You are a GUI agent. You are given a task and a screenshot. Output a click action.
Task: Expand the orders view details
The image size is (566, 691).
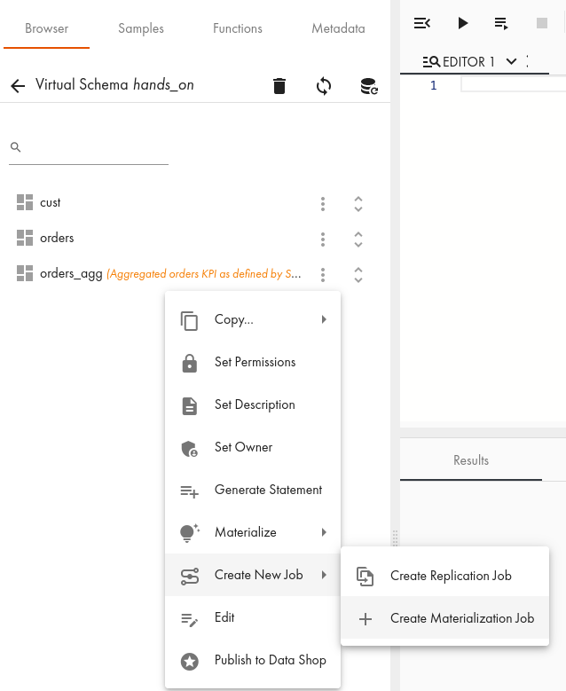tap(358, 239)
